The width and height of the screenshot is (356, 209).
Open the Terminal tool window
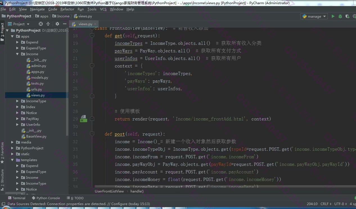(16, 198)
